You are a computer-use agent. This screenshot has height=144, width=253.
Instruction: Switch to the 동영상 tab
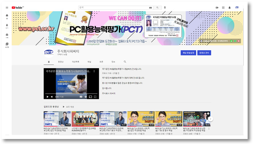pyautogui.click(x=61, y=62)
